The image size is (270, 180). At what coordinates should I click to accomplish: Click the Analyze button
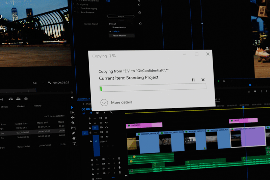pos(120,16)
